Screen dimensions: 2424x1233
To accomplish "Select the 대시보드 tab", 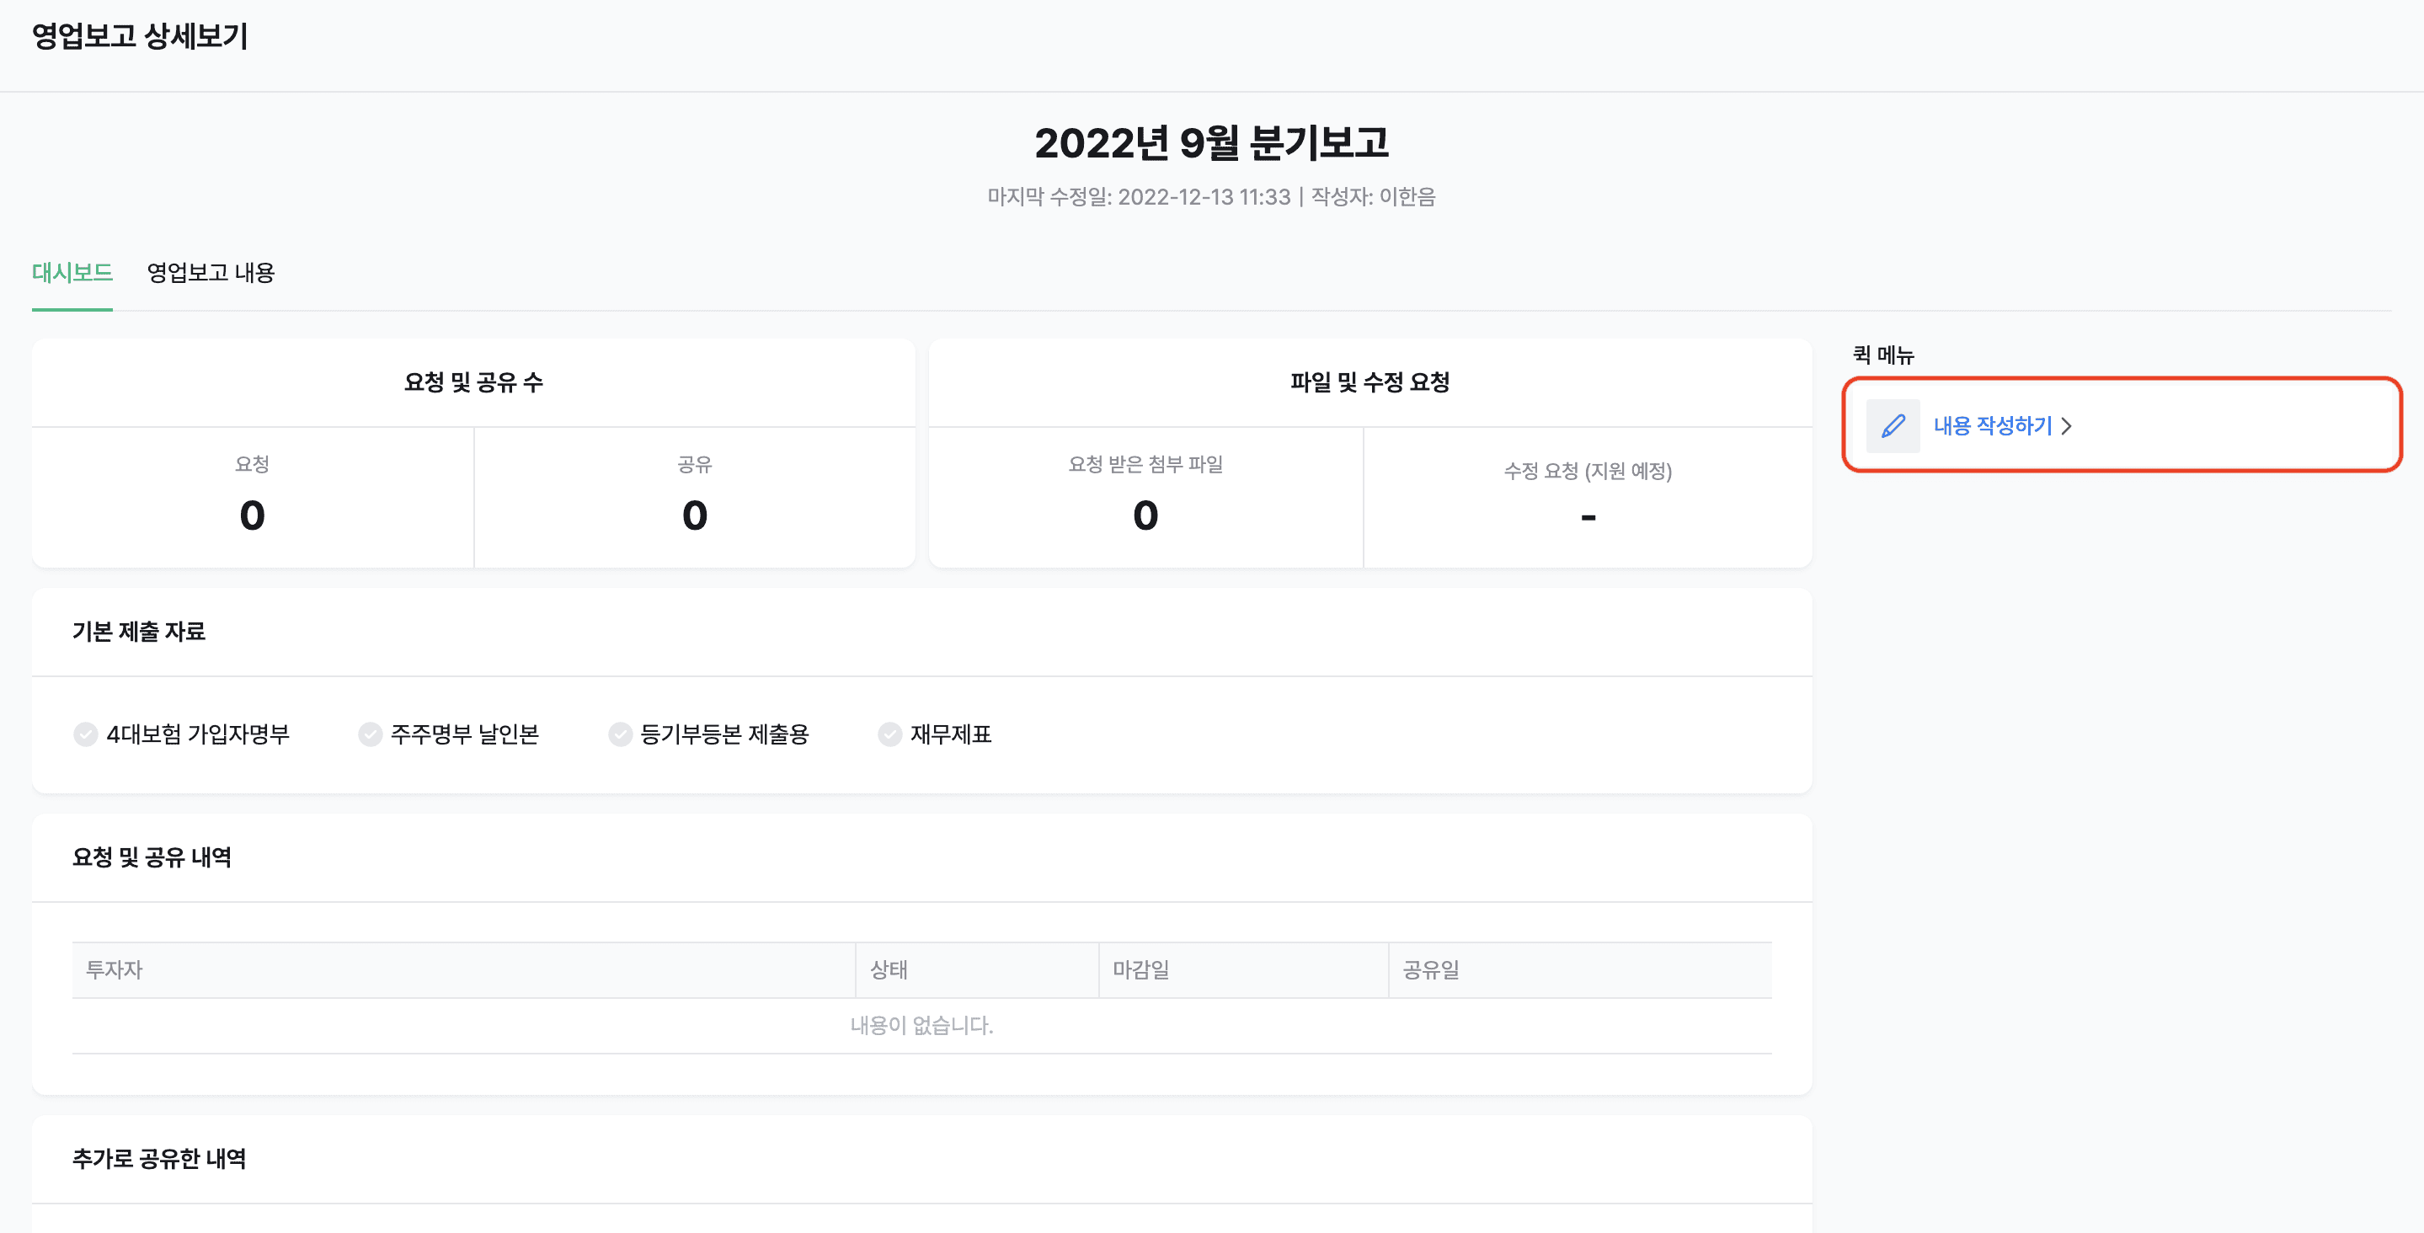I will (x=72, y=273).
